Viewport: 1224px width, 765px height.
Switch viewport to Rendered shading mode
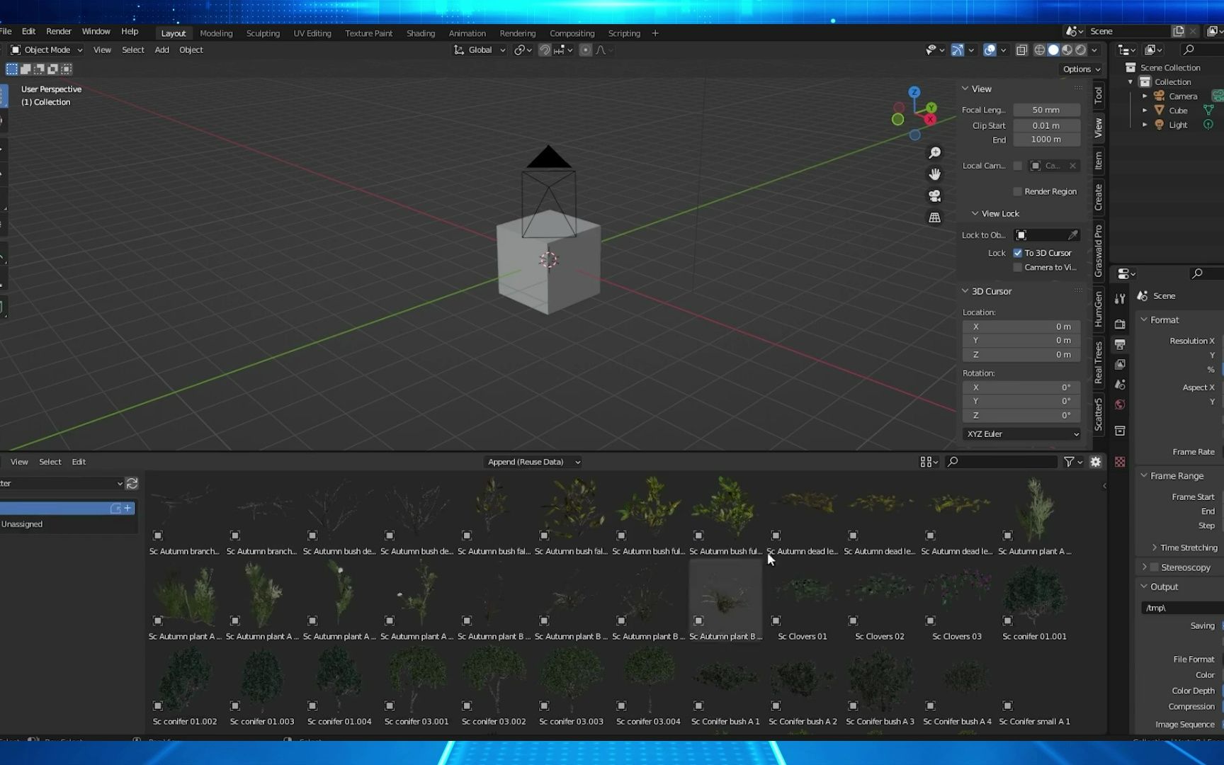tap(1080, 50)
